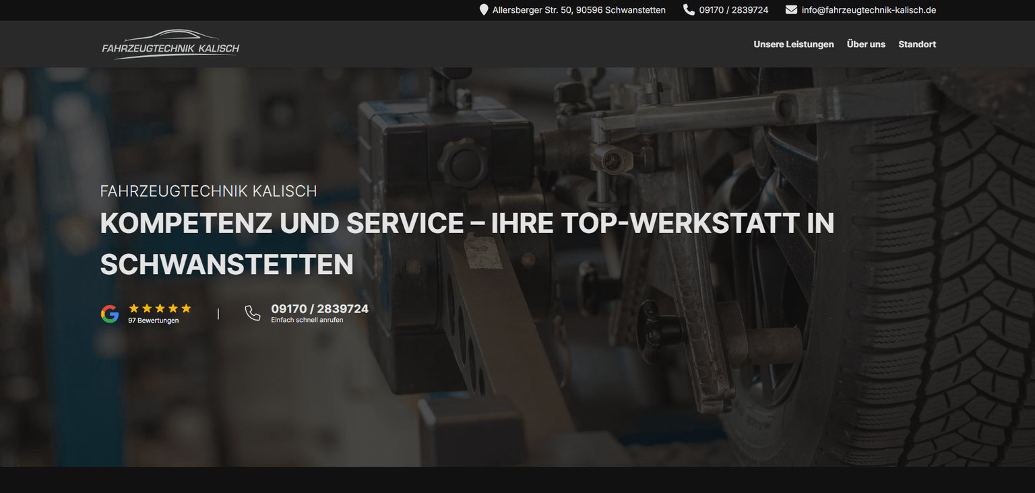Click the top bar phone number 09170 / 2839724

[734, 10]
